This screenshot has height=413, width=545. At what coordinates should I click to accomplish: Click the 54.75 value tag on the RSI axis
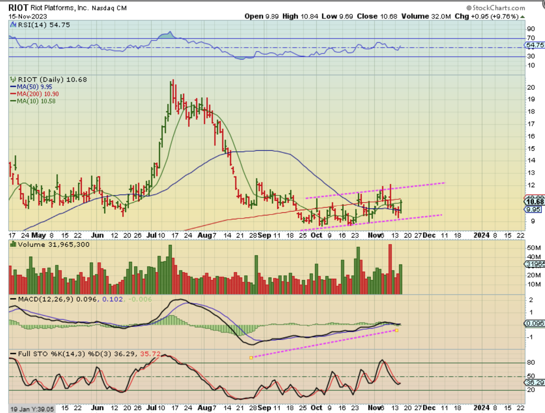point(534,45)
